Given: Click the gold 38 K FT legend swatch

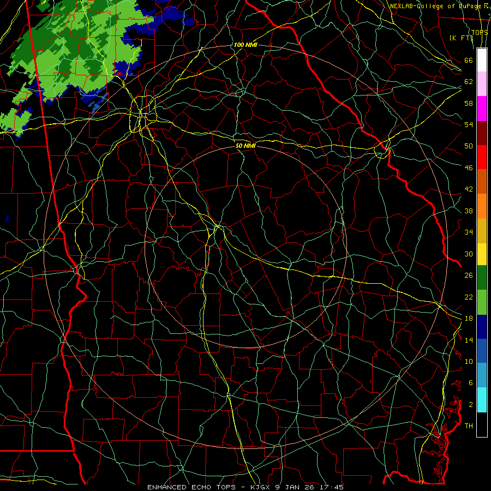Looking at the screenshot, I should click(x=482, y=230).
